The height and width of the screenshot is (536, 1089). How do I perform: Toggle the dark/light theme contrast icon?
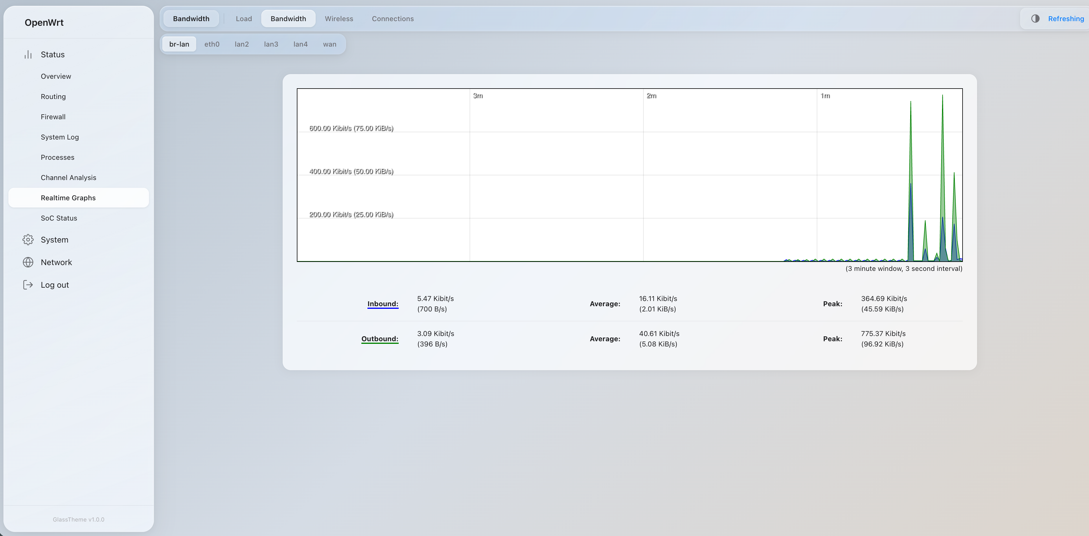[1035, 19]
